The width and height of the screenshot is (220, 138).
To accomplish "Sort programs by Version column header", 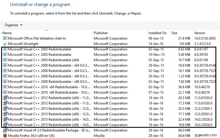I will coord(199,33).
